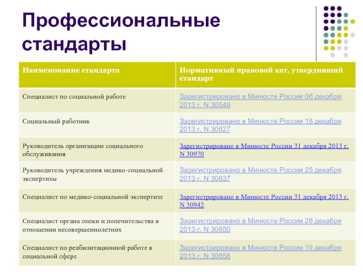This screenshot has height=272, width=363.
Task: Open the Minjust link numbered N 30970
Action: (x=264, y=150)
